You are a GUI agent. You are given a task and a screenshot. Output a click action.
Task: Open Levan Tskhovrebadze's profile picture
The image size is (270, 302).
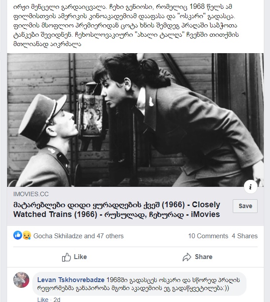[x=21, y=280]
